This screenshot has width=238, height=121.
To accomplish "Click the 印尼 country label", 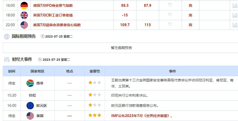I will (x=32, y=95).
